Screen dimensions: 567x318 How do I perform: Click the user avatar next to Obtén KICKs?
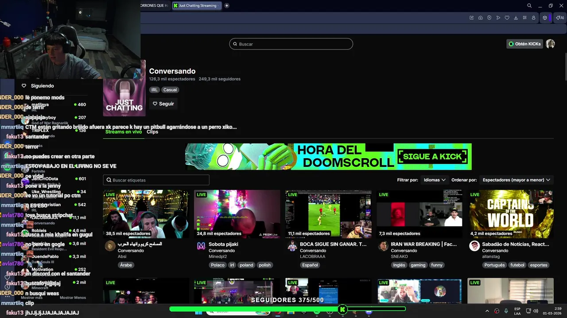(551, 44)
